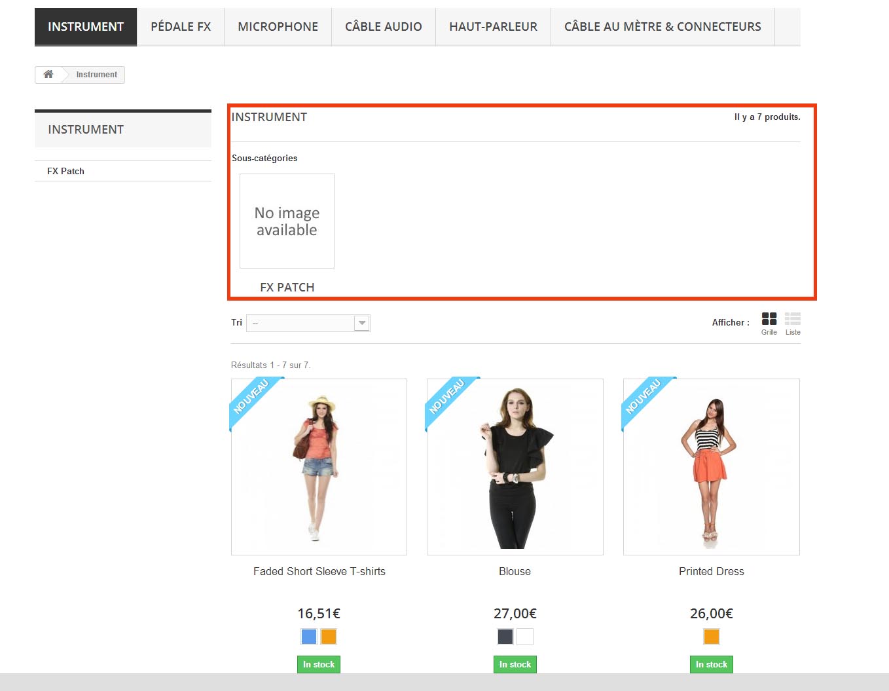The width and height of the screenshot is (889, 691).
Task: Click the Blouse product title
Action: pyautogui.click(x=515, y=571)
